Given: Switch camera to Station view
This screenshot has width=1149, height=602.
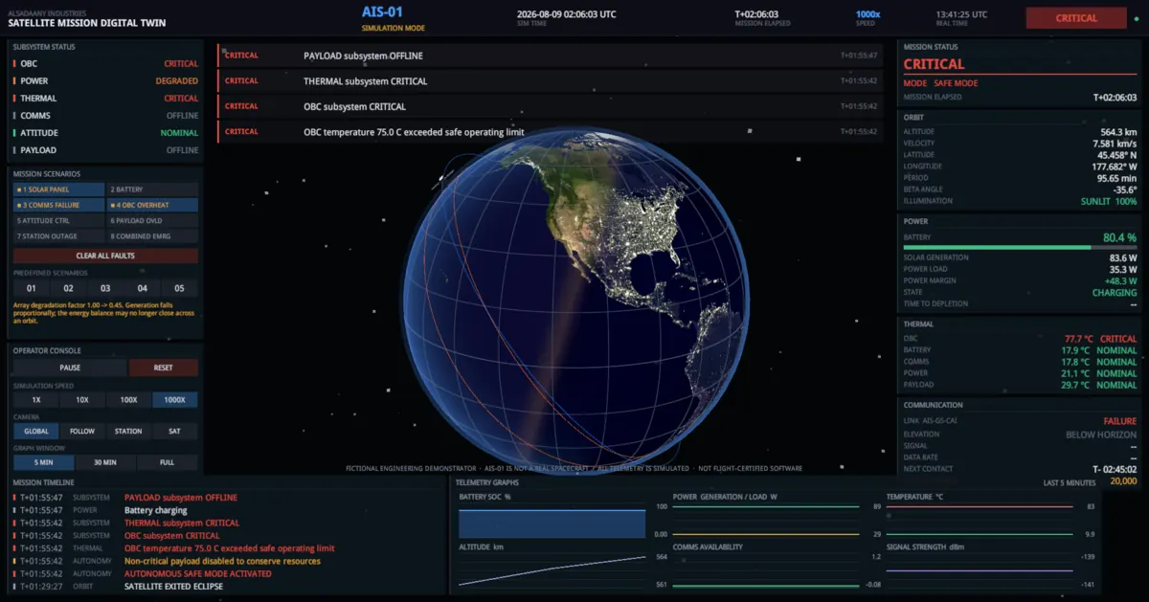Looking at the screenshot, I should (x=128, y=432).
